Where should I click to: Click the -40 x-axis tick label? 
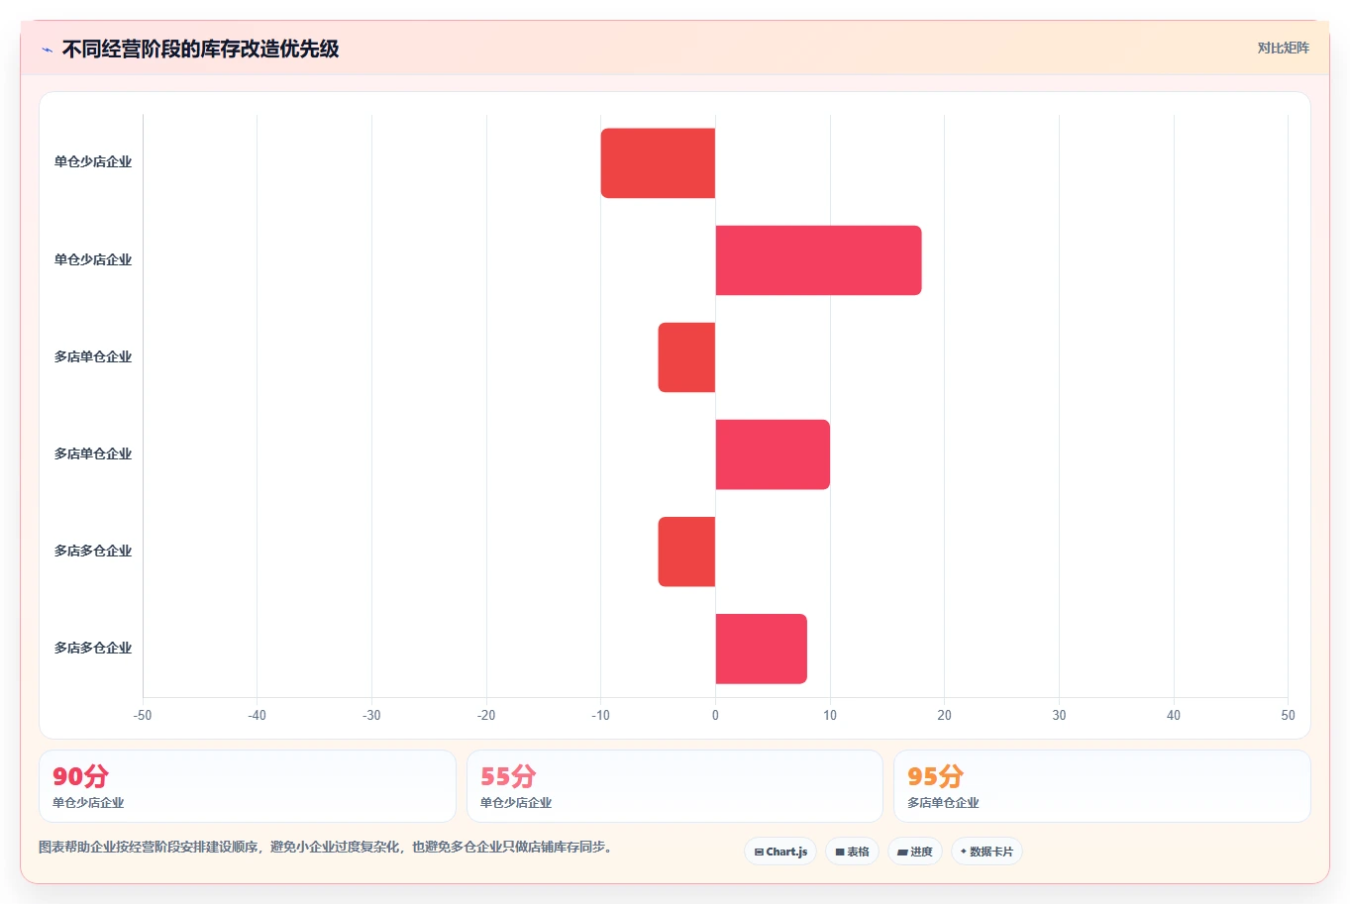click(x=258, y=715)
